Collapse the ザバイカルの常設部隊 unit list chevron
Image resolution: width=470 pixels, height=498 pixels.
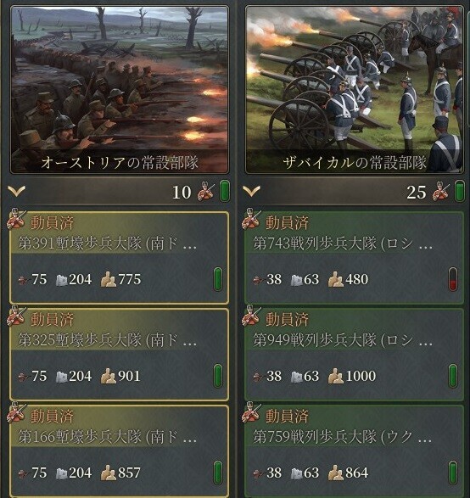click(x=251, y=191)
